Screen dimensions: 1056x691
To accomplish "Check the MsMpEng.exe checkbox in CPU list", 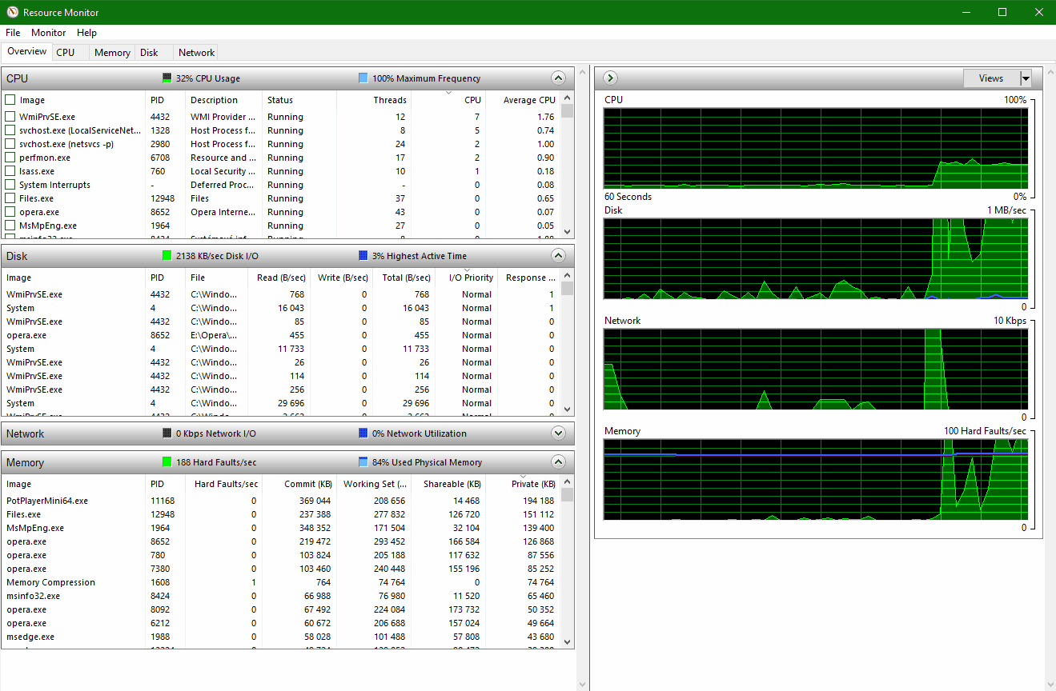I will 10,226.
